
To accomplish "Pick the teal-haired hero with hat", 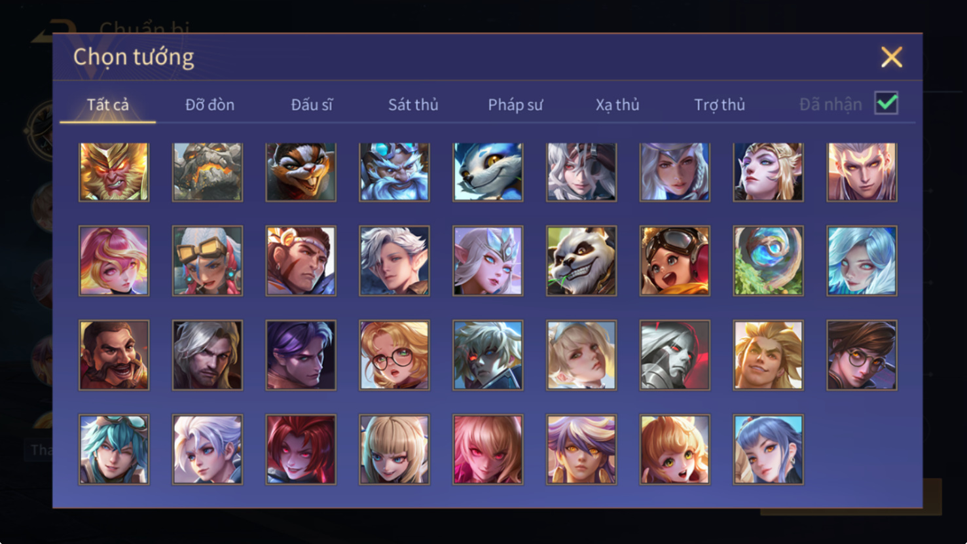I will [x=114, y=449].
